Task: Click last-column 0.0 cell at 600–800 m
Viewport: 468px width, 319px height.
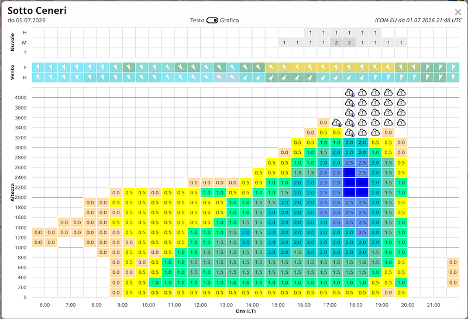Action: point(453,262)
